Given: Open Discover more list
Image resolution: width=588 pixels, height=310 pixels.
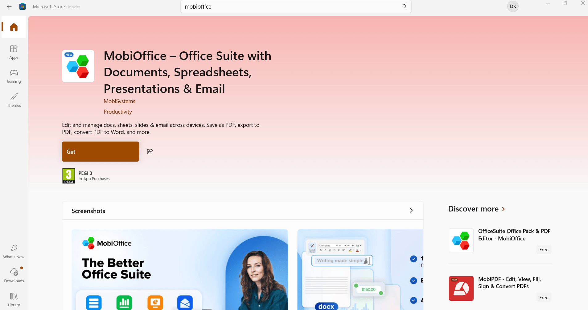Looking at the screenshot, I should pos(477,209).
